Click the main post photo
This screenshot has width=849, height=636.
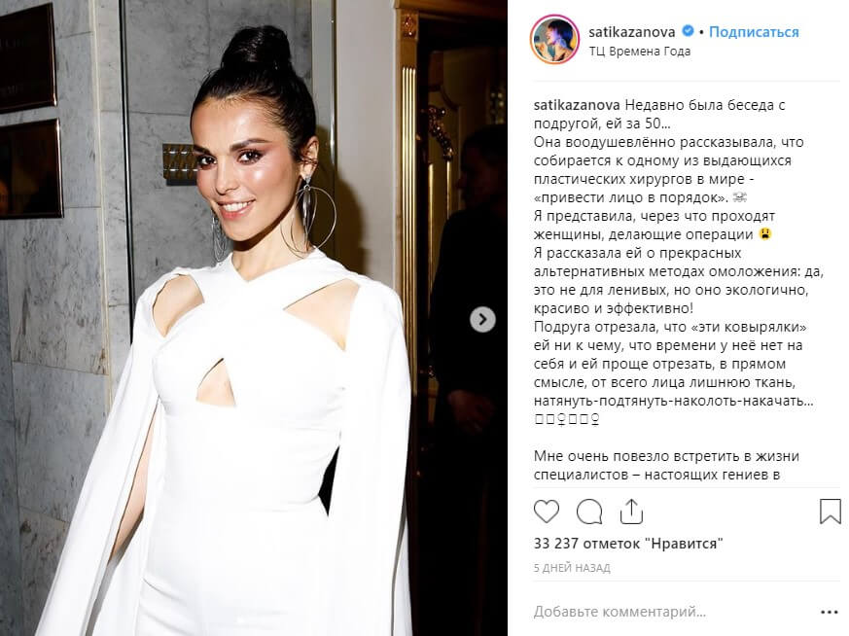[x=254, y=318]
